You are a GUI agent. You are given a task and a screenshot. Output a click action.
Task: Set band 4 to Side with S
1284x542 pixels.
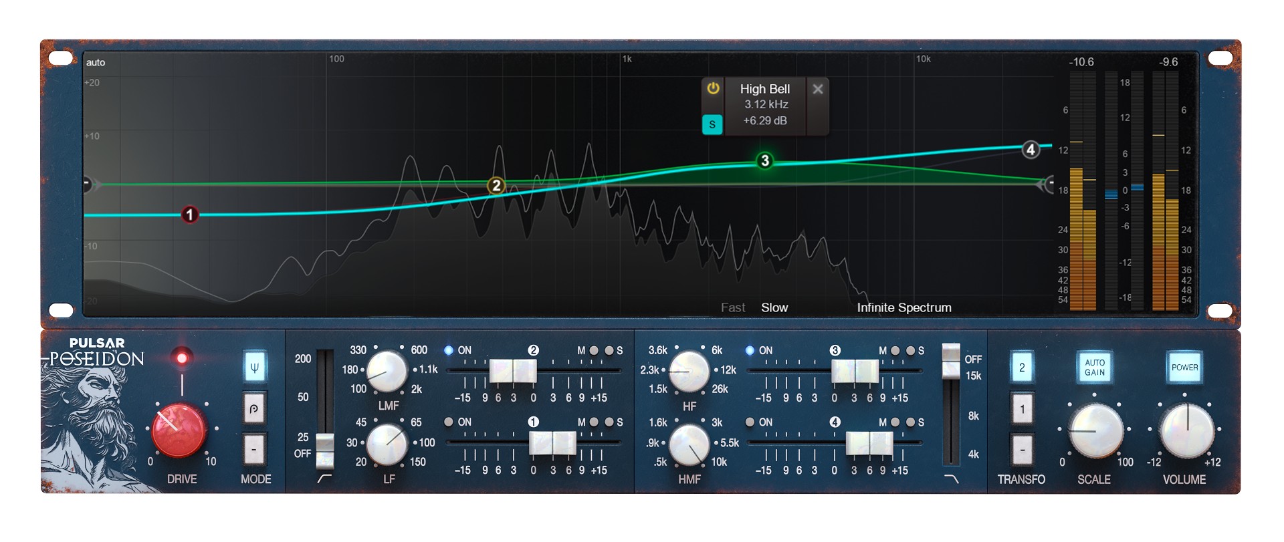(x=910, y=422)
